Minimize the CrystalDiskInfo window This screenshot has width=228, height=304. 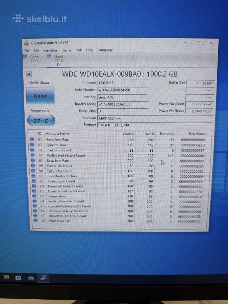click(x=185, y=43)
